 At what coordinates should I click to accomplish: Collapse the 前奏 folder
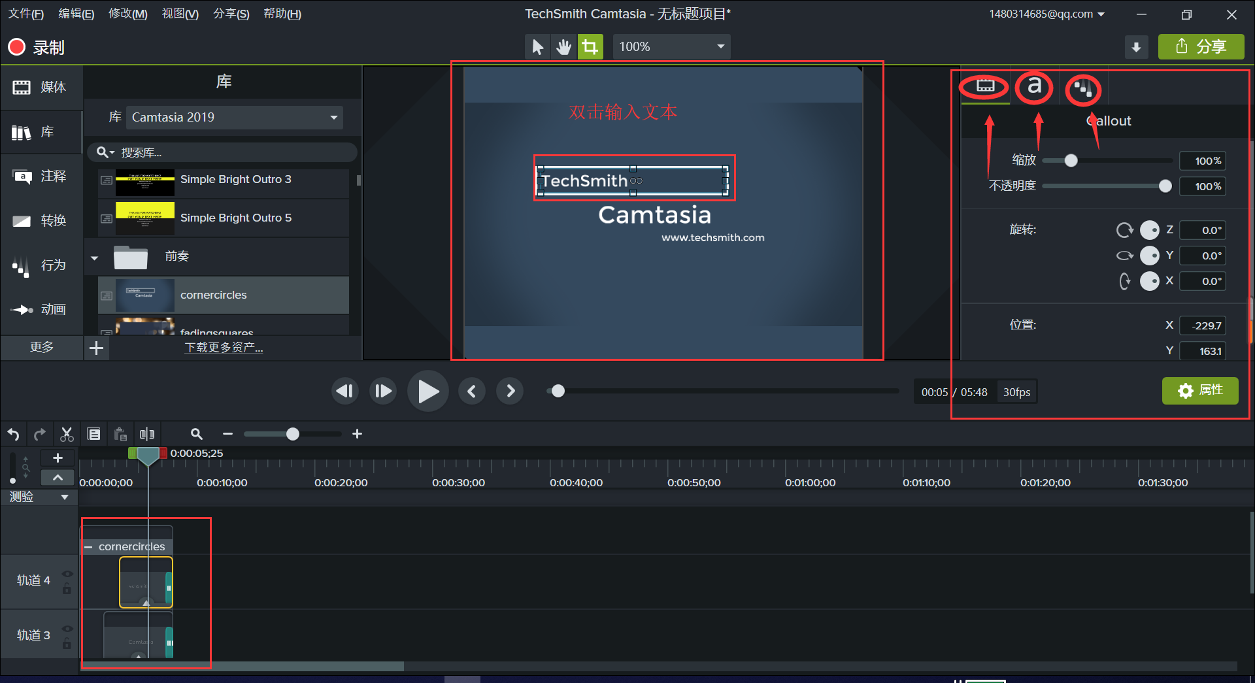coord(95,257)
